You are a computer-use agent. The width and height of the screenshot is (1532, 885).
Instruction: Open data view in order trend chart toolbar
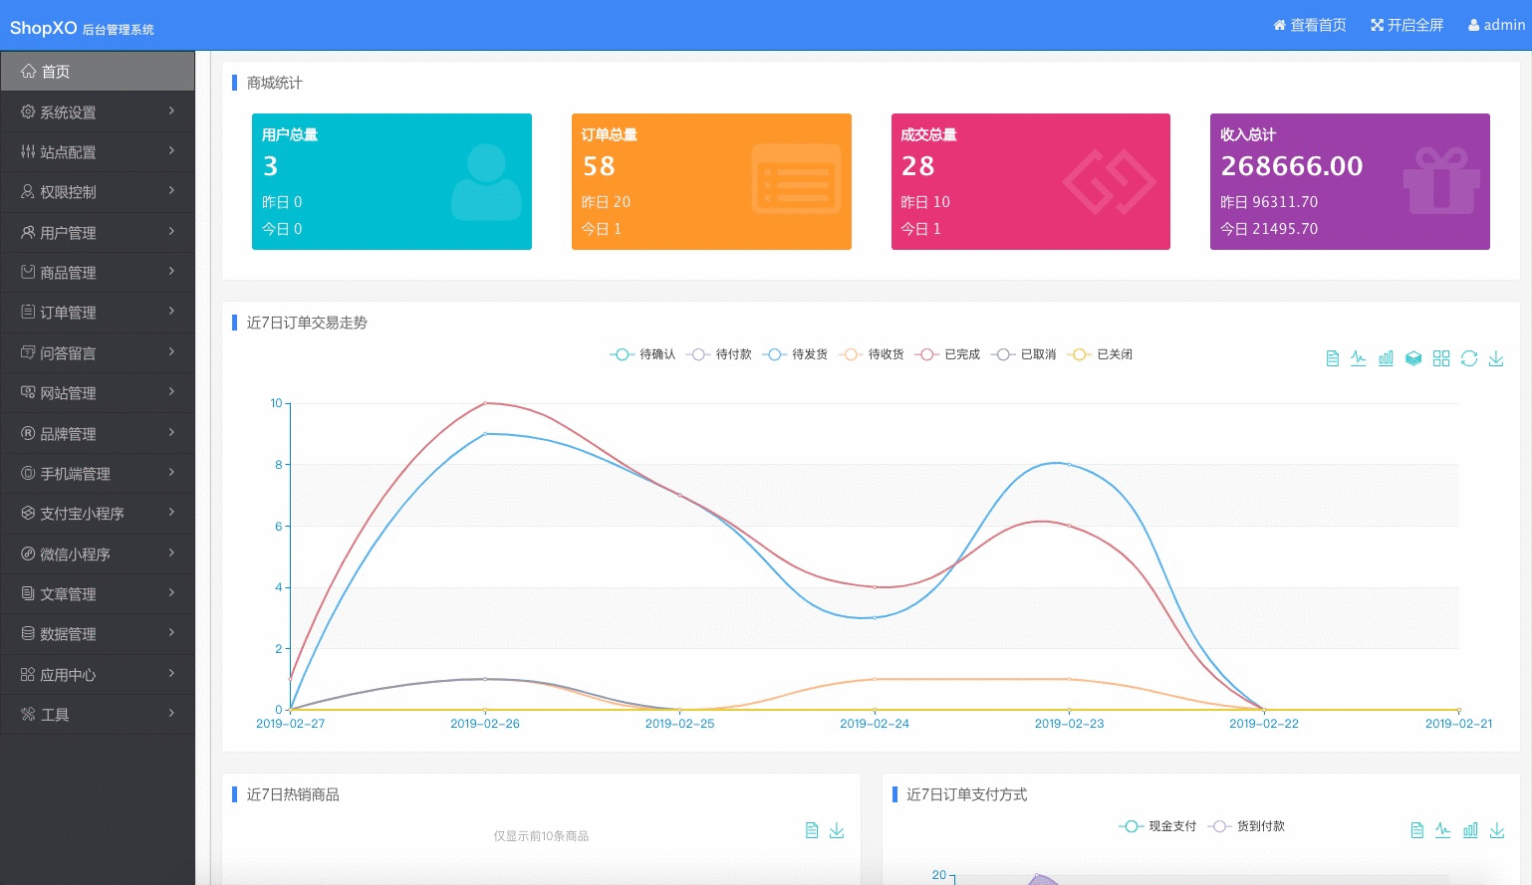(x=1332, y=358)
